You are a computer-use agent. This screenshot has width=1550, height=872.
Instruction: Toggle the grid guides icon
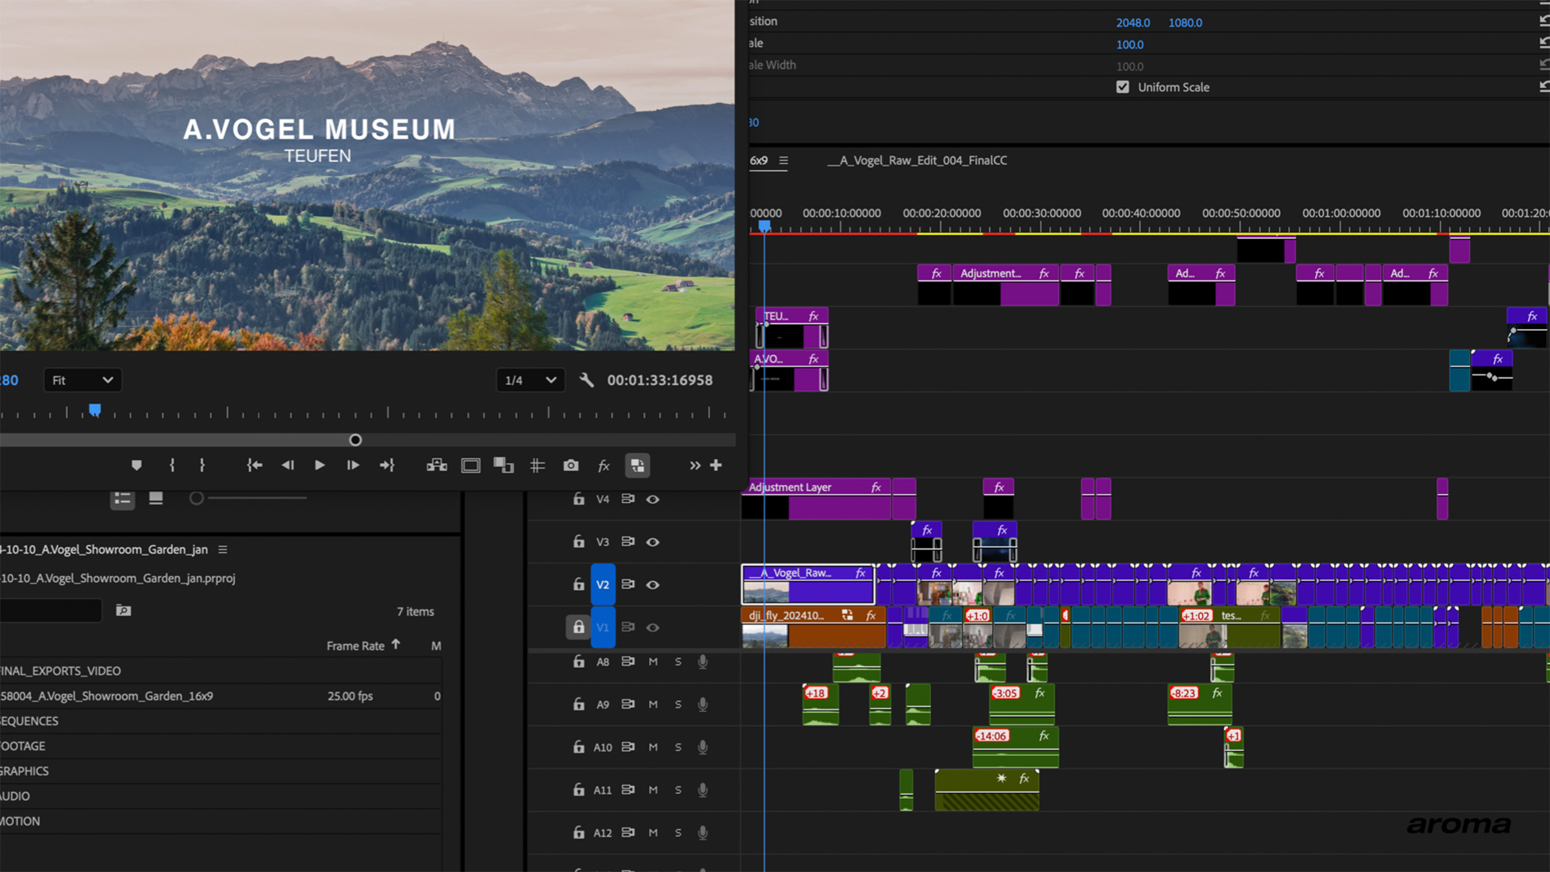tap(537, 465)
